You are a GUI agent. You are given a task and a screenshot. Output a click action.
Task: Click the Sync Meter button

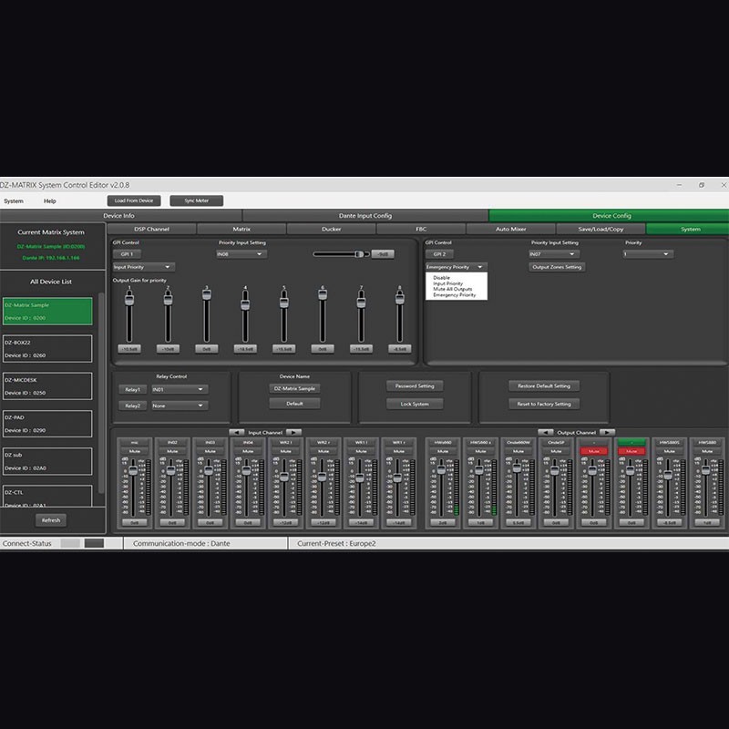(196, 200)
